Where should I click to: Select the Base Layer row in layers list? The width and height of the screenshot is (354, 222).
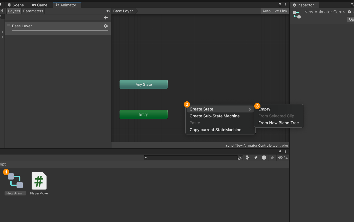(58, 28)
